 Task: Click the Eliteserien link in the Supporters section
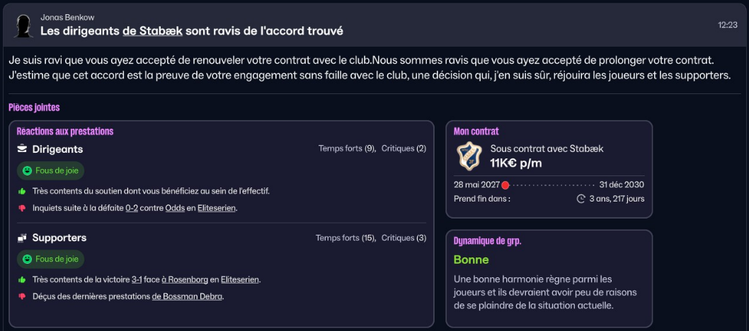[239, 279]
